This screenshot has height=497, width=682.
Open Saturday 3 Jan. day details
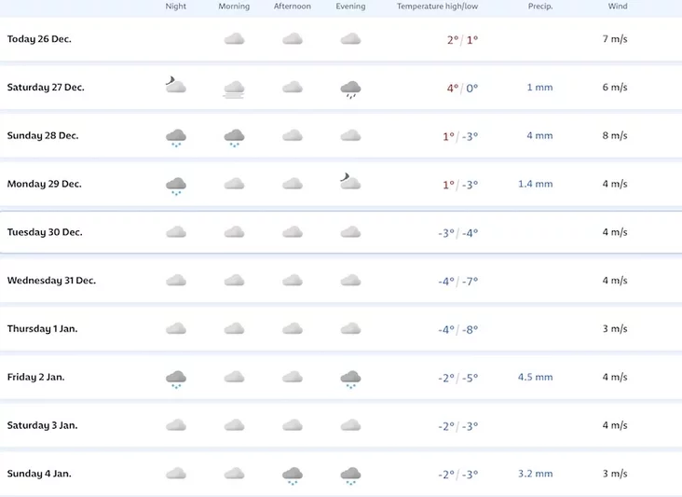[42, 425]
